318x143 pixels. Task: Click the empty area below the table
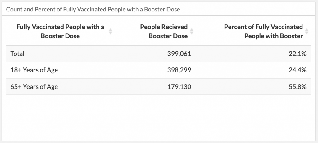point(158,118)
